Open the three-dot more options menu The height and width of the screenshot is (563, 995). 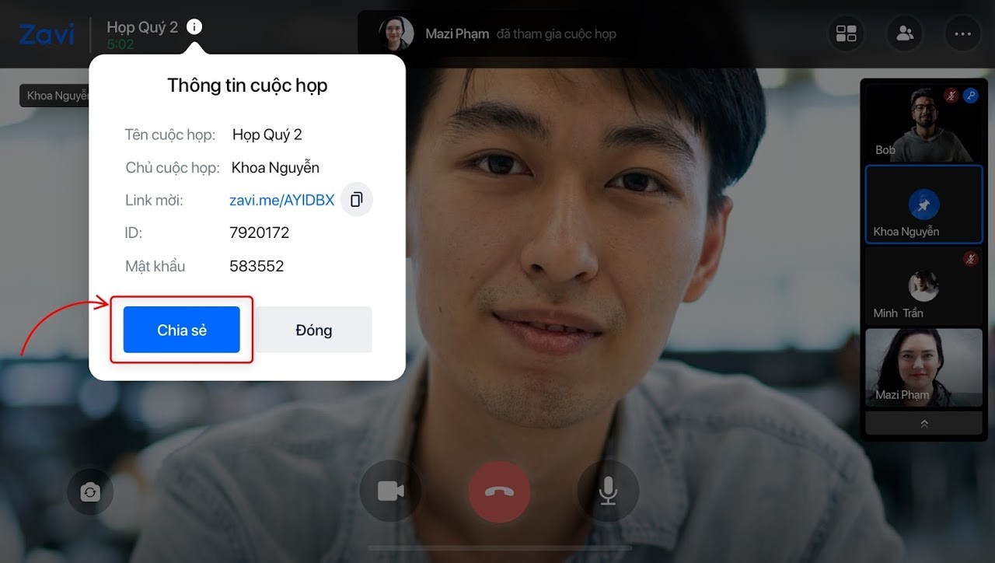click(962, 33)
